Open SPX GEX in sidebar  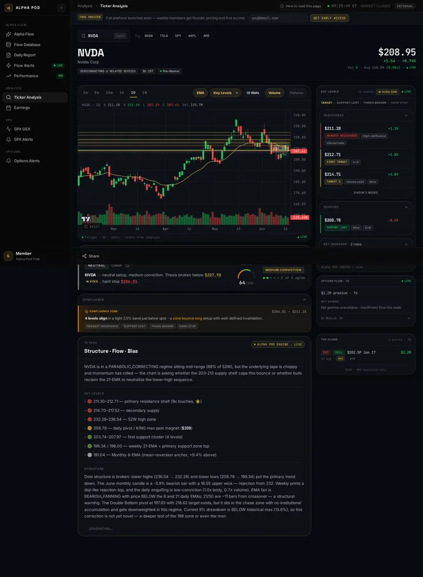pyautogui.click(x=35, y=129)
